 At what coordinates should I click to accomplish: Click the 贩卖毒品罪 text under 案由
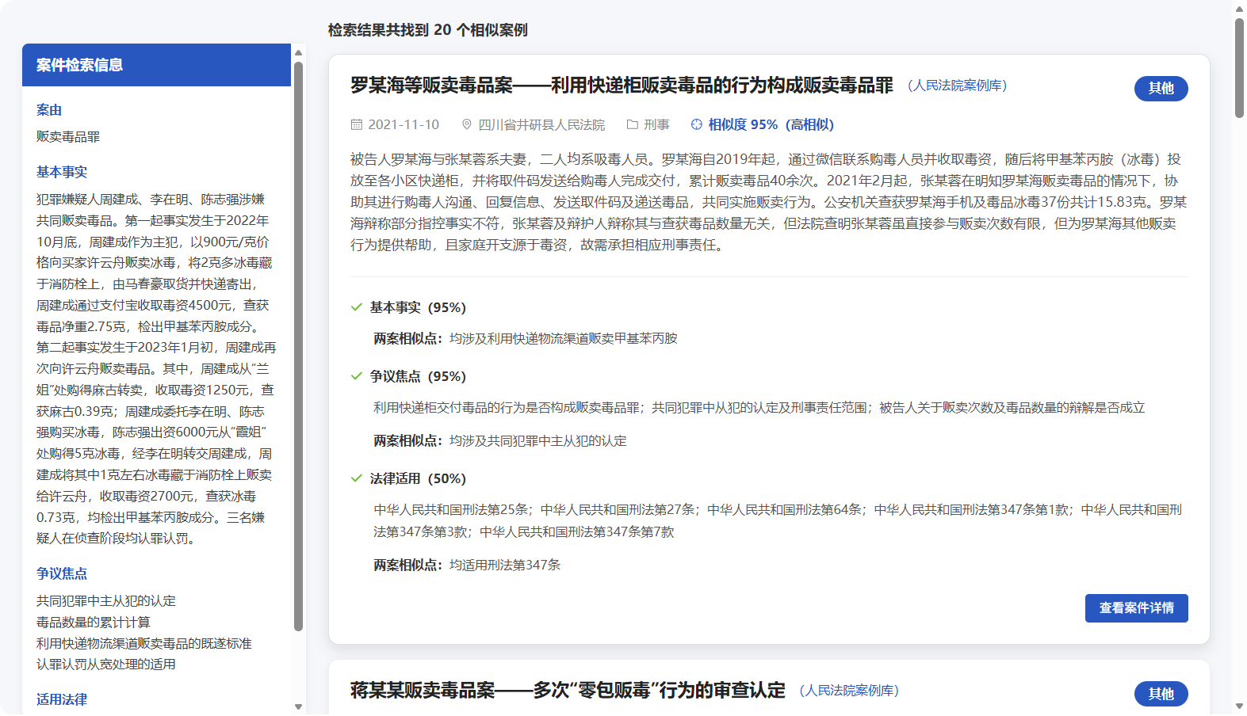[68, 137]
